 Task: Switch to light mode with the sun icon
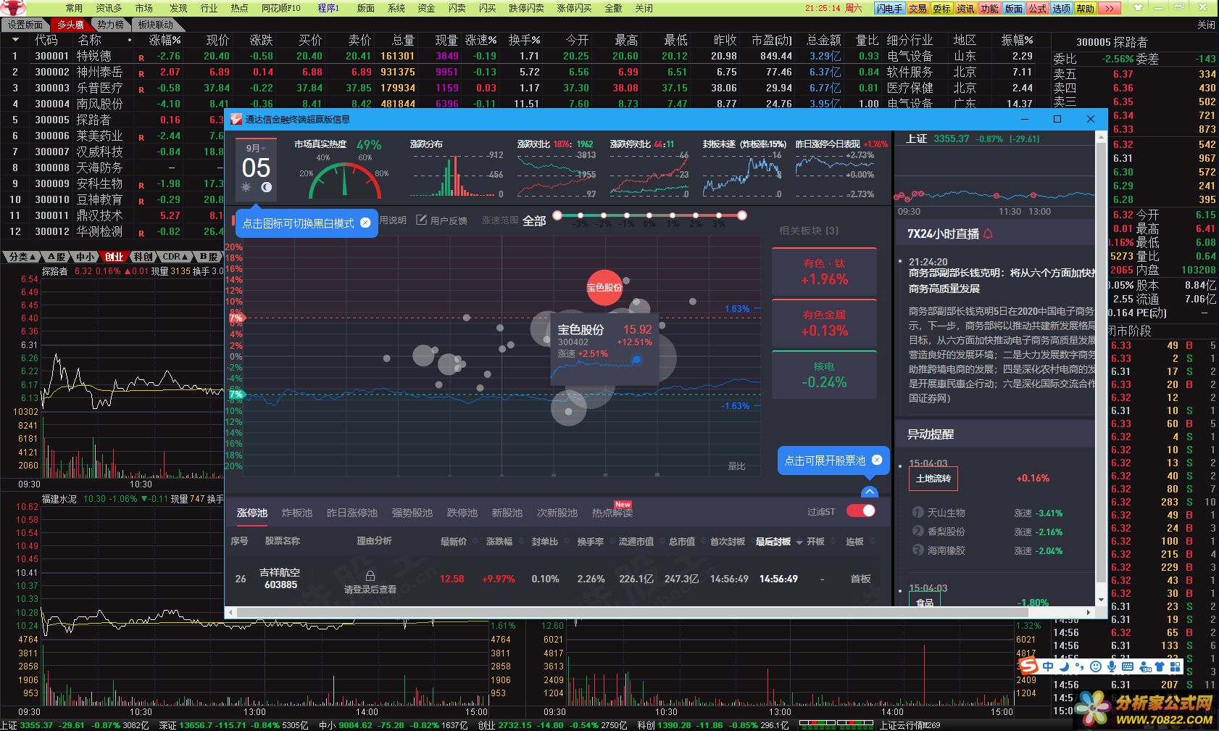(x=246, y=187)
